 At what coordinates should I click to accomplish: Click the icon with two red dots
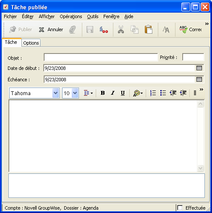pyautogui.click(x=104, y=29)
